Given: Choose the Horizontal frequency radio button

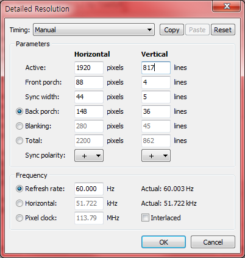Looking at the screenshot, I should click(20, 203).
